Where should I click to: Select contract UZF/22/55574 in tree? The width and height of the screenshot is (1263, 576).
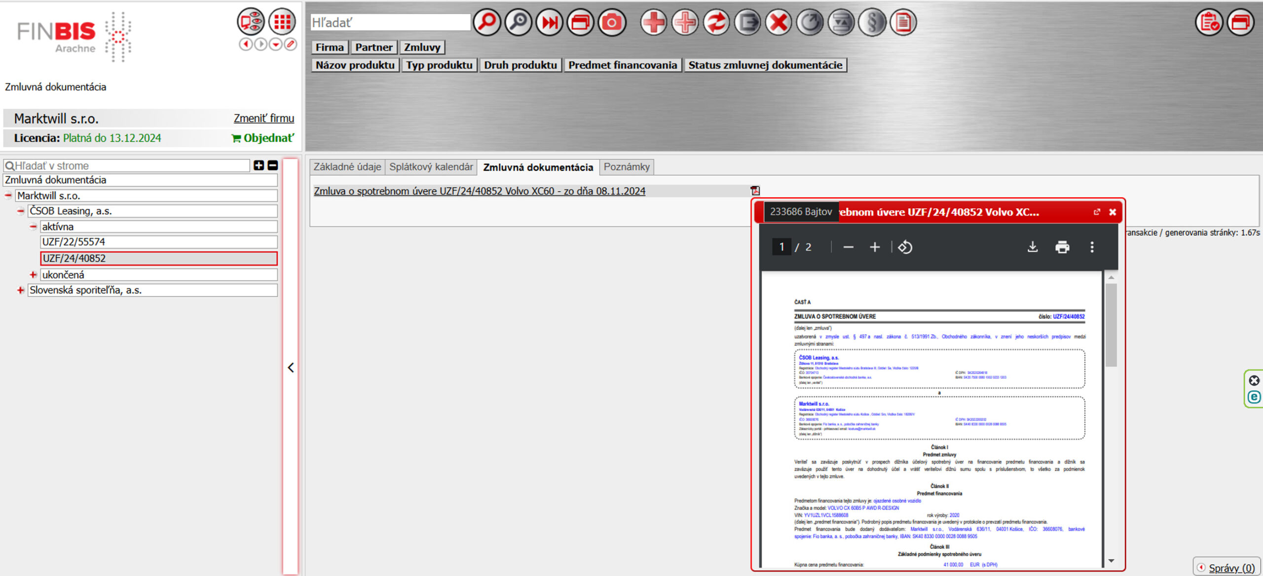click(x=159, y=242)
